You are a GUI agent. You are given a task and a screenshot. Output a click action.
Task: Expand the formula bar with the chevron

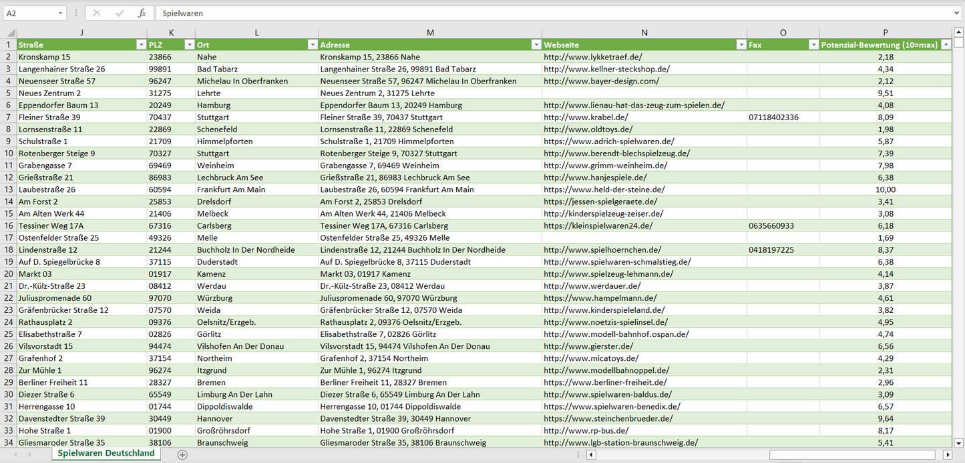[958, 13]
